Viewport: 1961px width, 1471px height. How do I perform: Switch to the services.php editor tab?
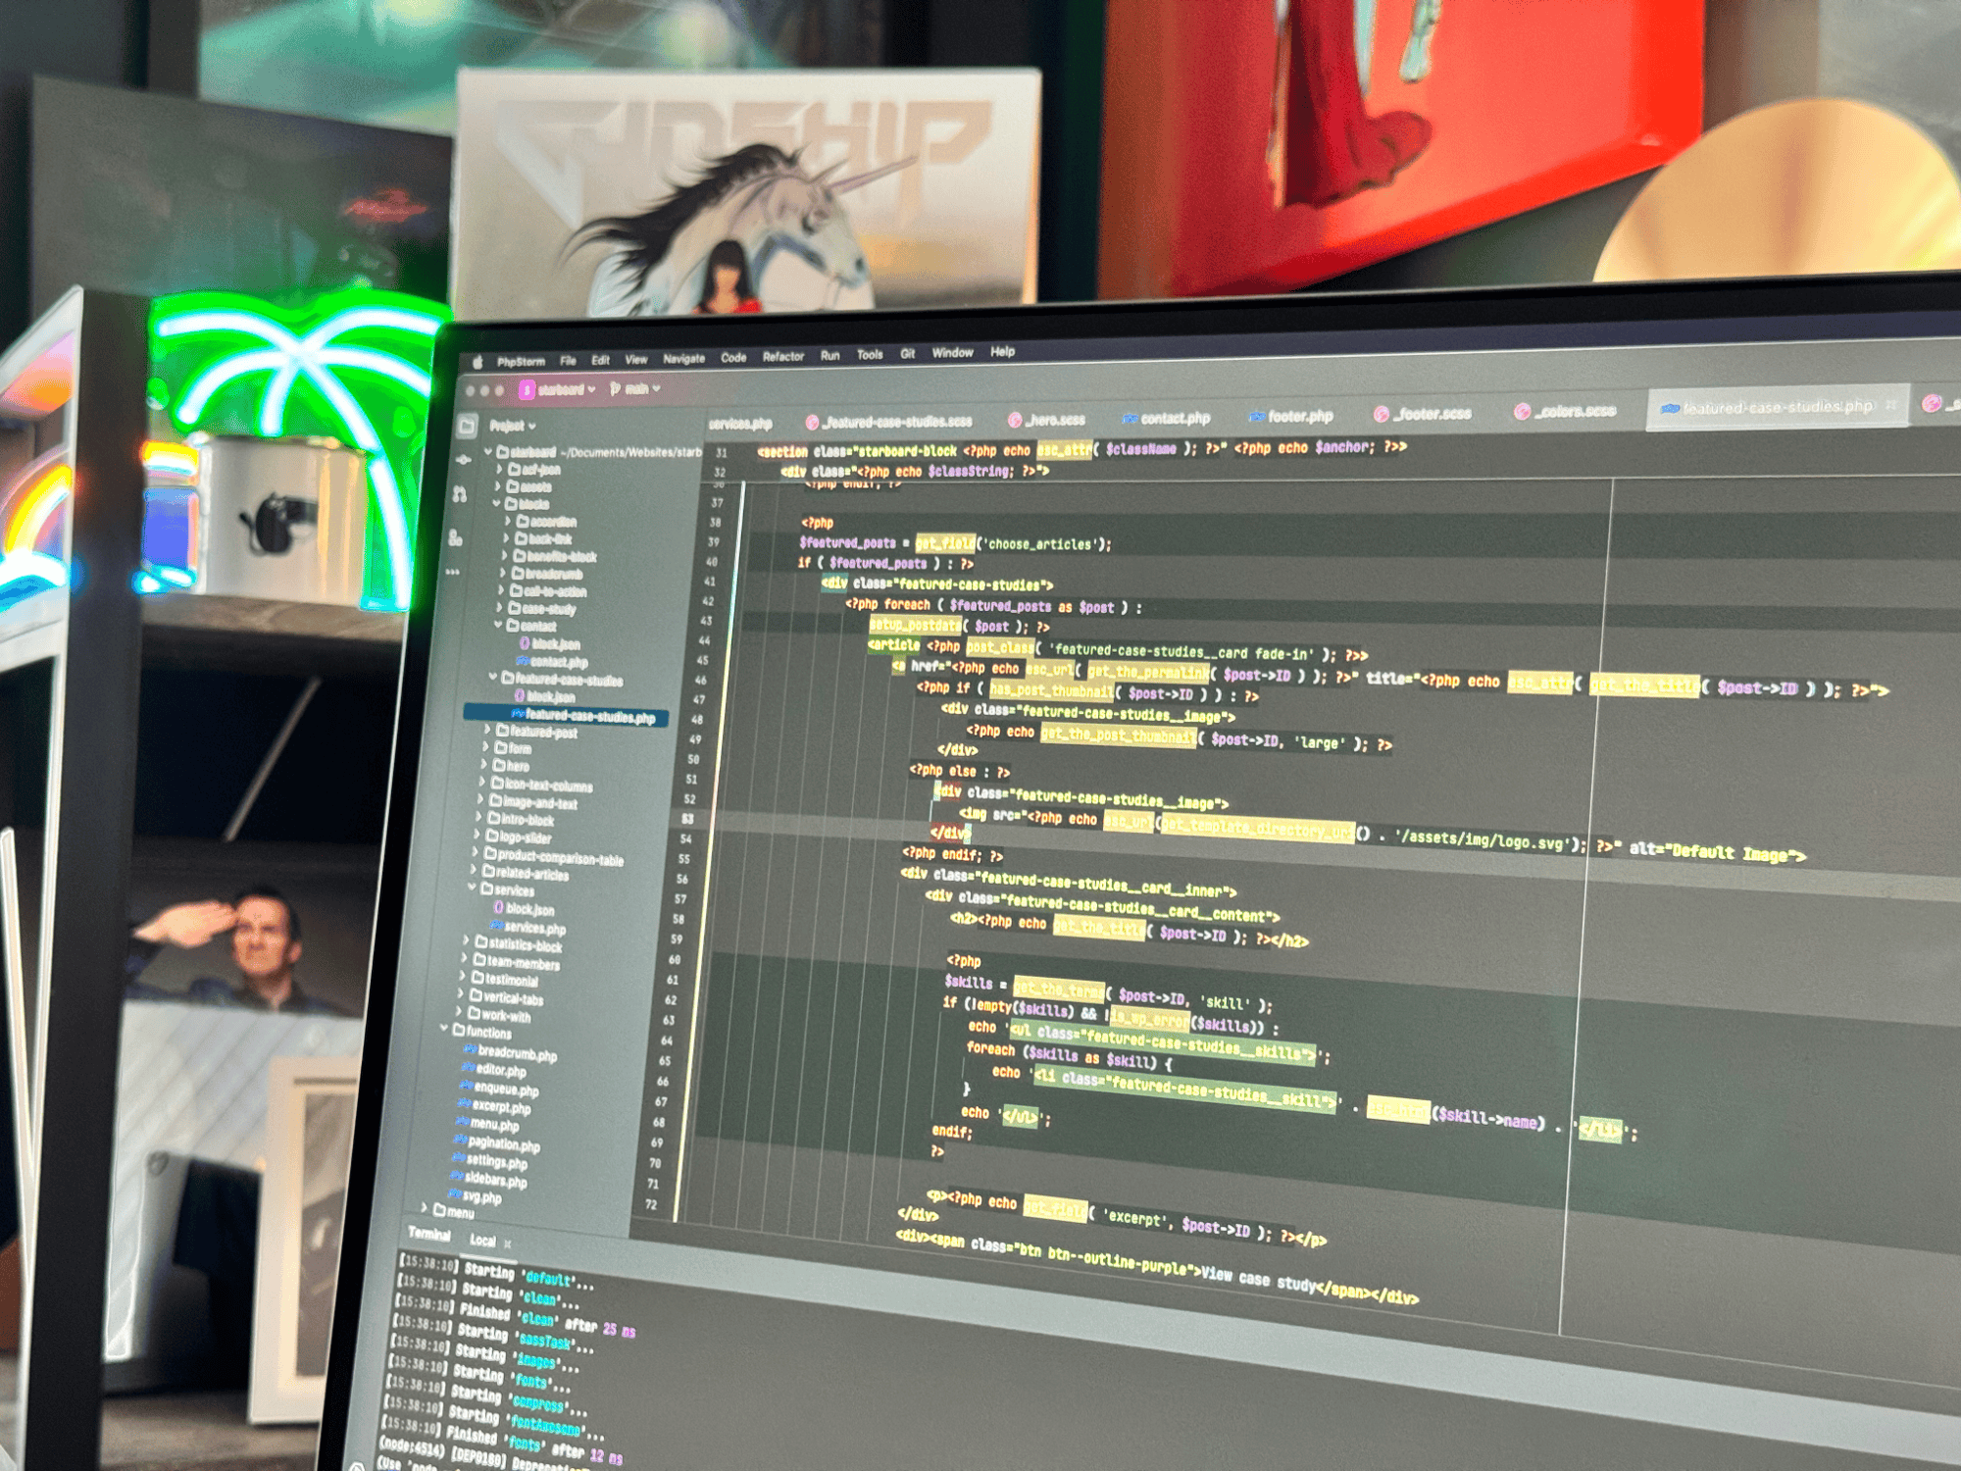click(740, 425)
